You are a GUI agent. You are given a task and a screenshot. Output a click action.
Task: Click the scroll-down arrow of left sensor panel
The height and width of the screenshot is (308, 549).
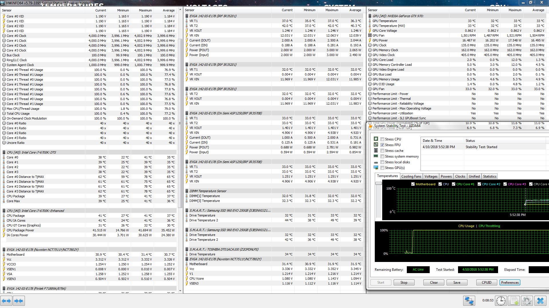coord(180,291)
